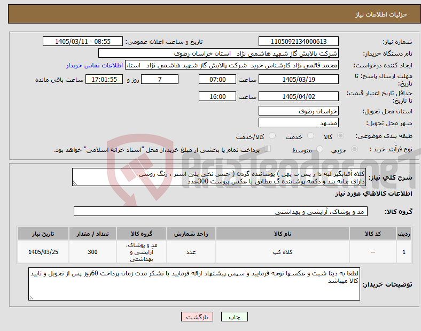The image size is (421, 331).
Task: Select the خدمت radio button
Action: tap(310, 136)
